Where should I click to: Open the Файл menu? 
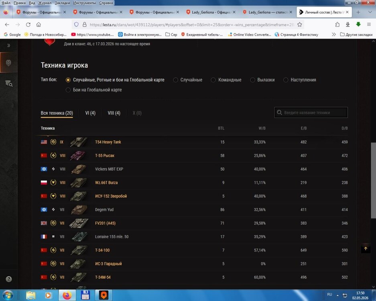(x=6, y=3)
